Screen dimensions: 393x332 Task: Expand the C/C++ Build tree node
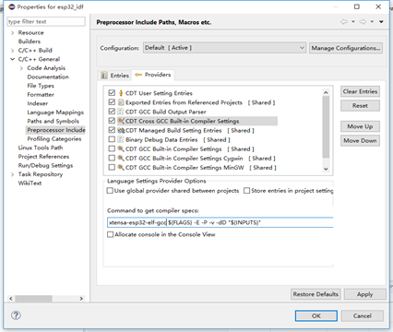click(12, 51)
